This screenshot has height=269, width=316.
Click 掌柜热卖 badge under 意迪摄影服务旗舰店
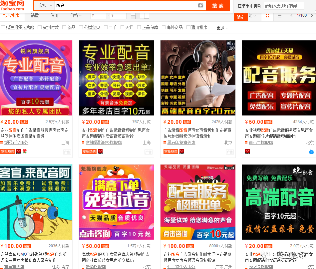(x=89, y=152)
